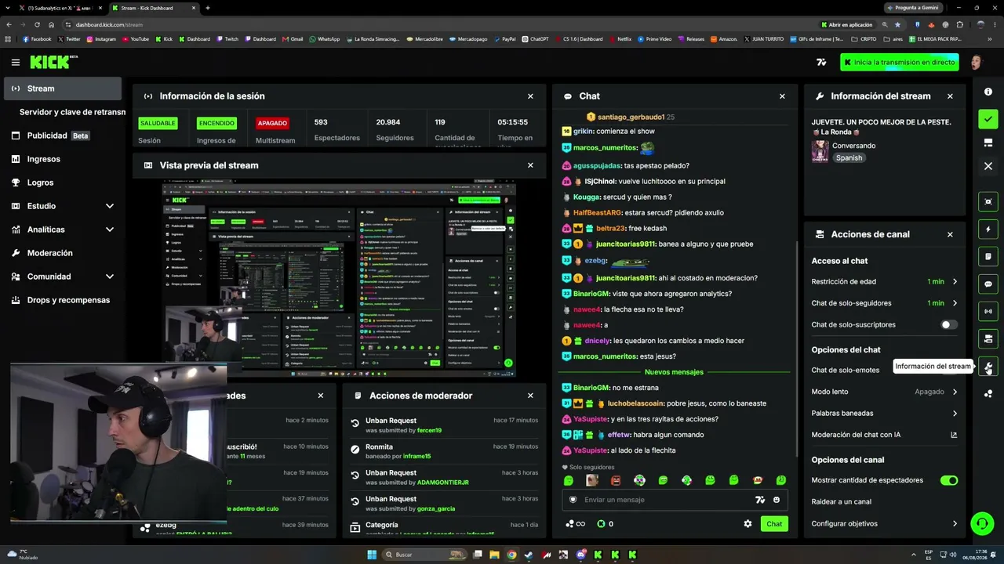Open Steam from the taskbar

point(529,555)
